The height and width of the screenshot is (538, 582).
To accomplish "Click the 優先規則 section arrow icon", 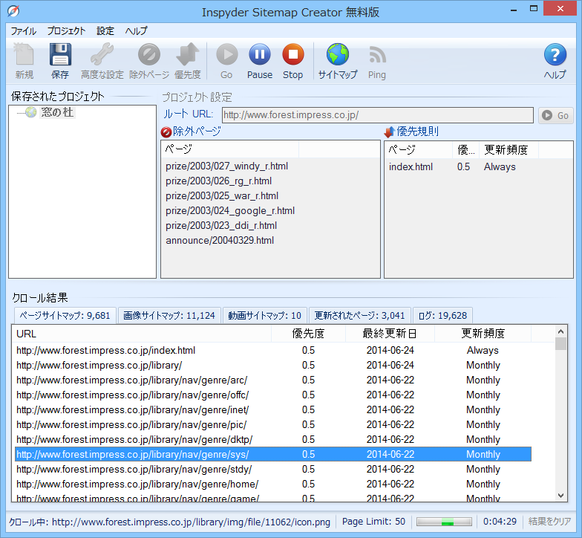I will coord(389,132).
